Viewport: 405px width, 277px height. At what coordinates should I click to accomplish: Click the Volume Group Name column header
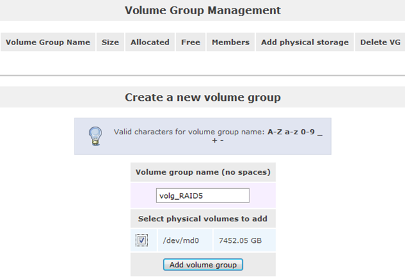(x=48, y=42)
